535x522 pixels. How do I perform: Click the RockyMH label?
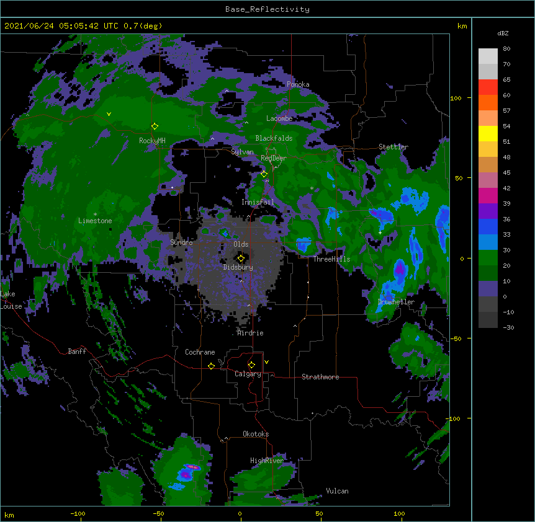[152, 141]
